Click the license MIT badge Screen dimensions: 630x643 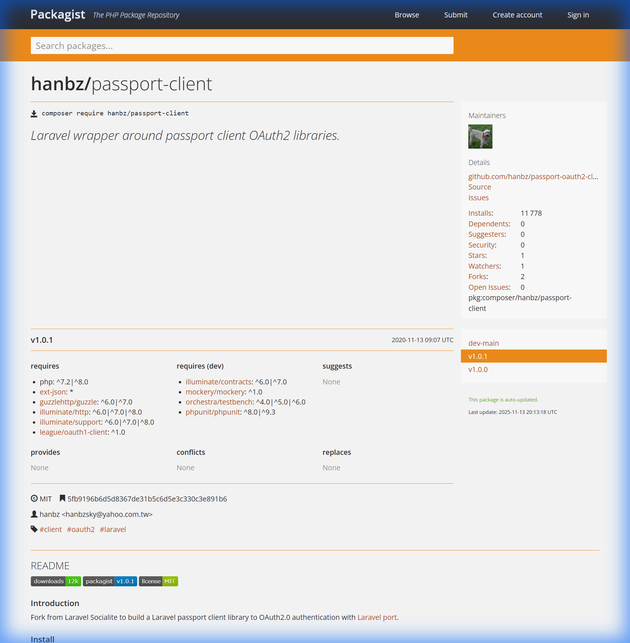tap(158, 581)
